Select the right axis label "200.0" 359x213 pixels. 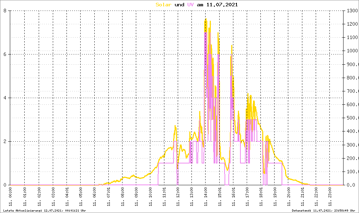[353, 158]
